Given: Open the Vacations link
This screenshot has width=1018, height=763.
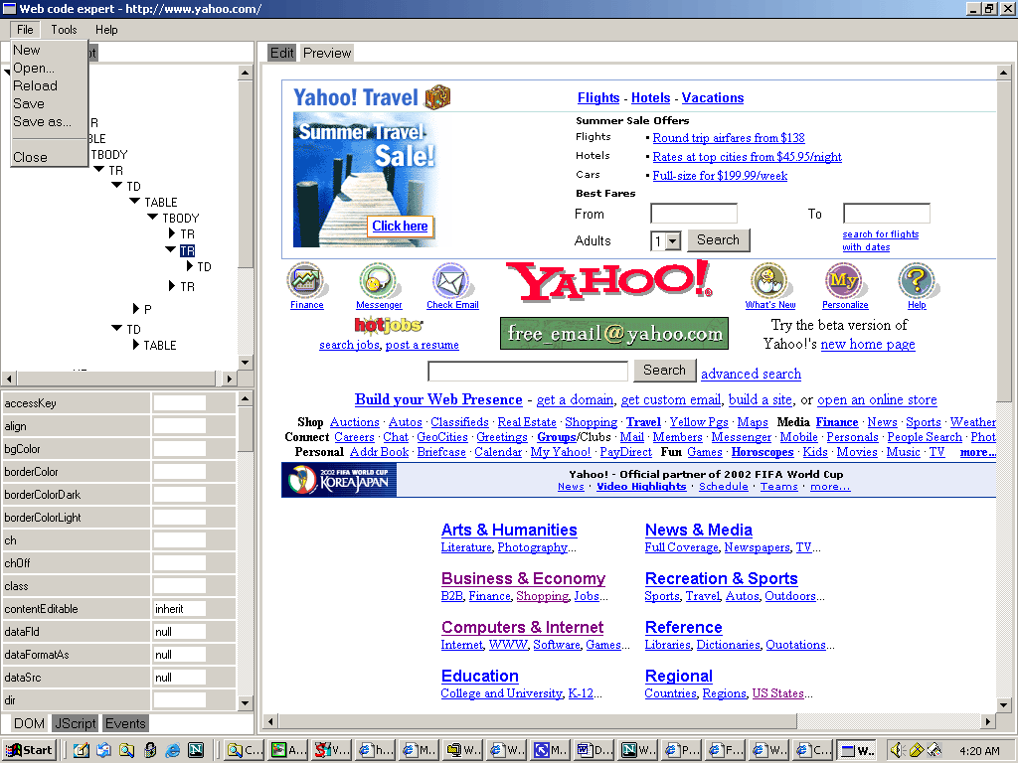Looking at the screenshot, I should pos(713,98).
